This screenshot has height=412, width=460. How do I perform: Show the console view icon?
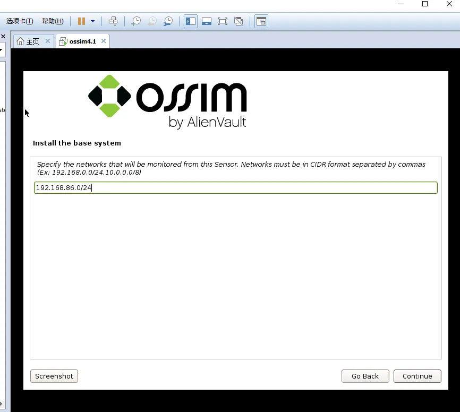pos(261,21)
